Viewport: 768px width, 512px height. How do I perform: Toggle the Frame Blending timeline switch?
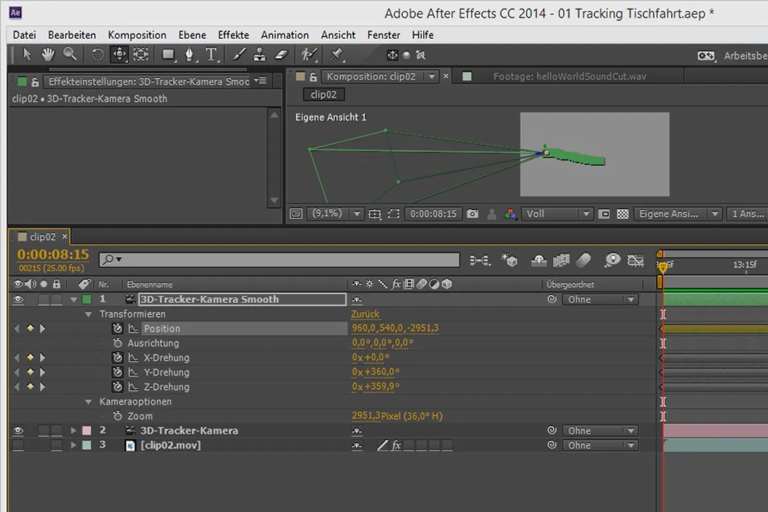[561, 260]
